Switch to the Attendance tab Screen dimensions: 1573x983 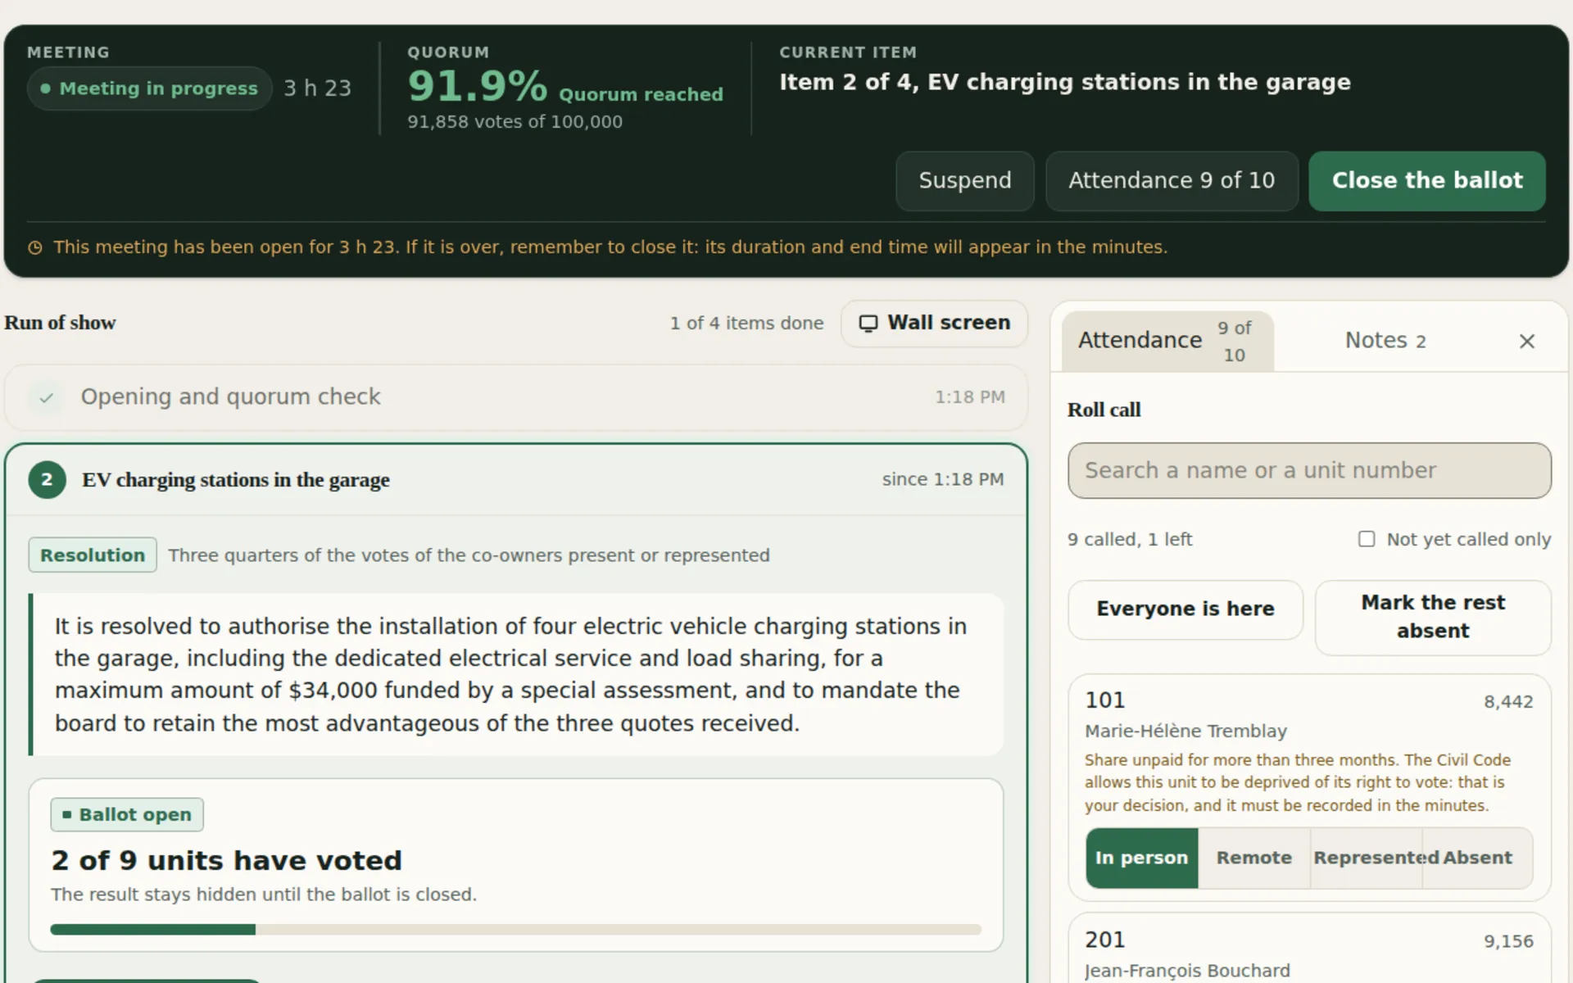coord(1167,341)
